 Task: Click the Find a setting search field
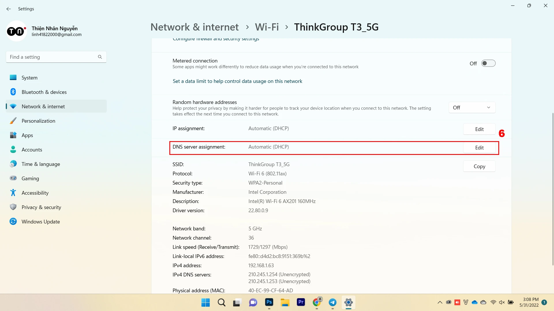(56, 57)
